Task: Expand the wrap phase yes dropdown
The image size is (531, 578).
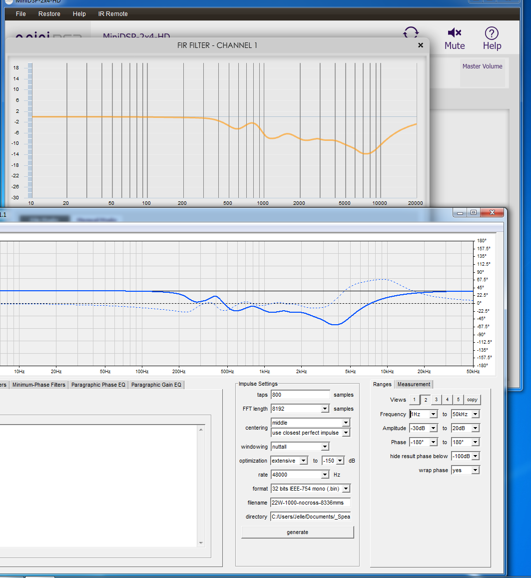Action: [x=476, y=471]
